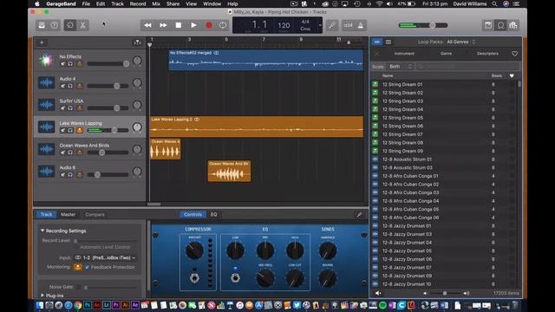Image resolution: width=555 pixels, height=312 pixels.
Task: Click the track header filter button
Action: click(137, 42)
